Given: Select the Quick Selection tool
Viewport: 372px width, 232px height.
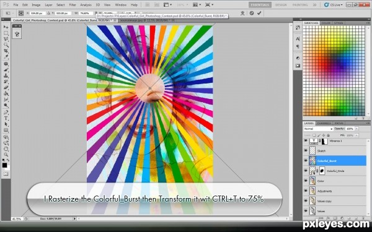Looking at the screenshot, I should pyautogui.click(x=6, y=45).
